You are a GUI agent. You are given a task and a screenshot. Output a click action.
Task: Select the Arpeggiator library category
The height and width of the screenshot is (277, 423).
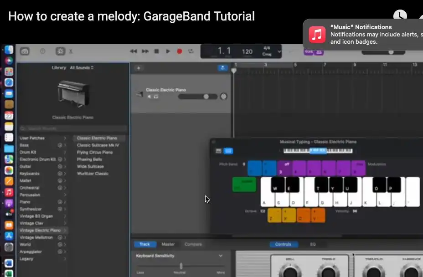coord(43,251)
